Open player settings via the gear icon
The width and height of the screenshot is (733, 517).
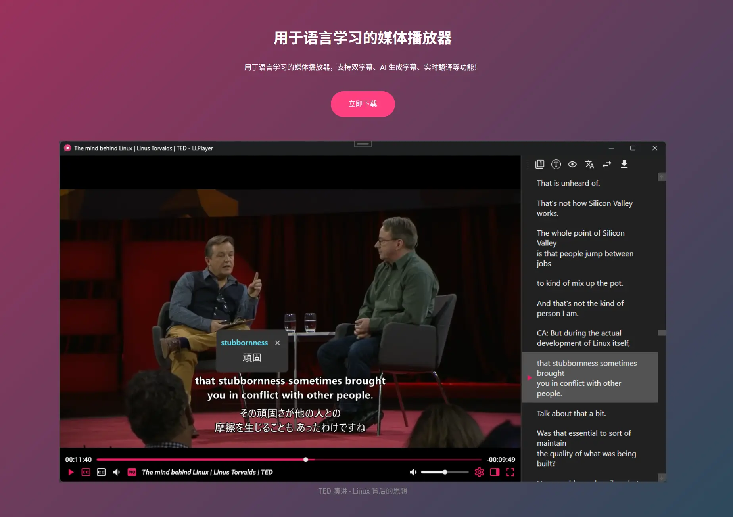(x=479, y=472)
